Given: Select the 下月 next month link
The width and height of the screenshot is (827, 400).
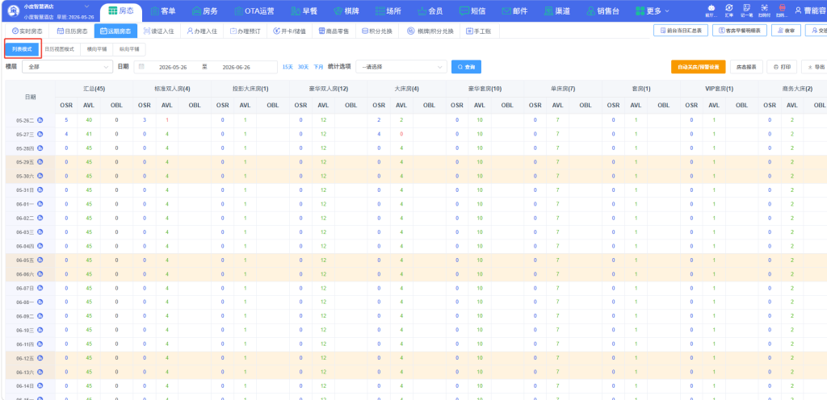Looking at the screenshot, I should (x=318, y=67).
